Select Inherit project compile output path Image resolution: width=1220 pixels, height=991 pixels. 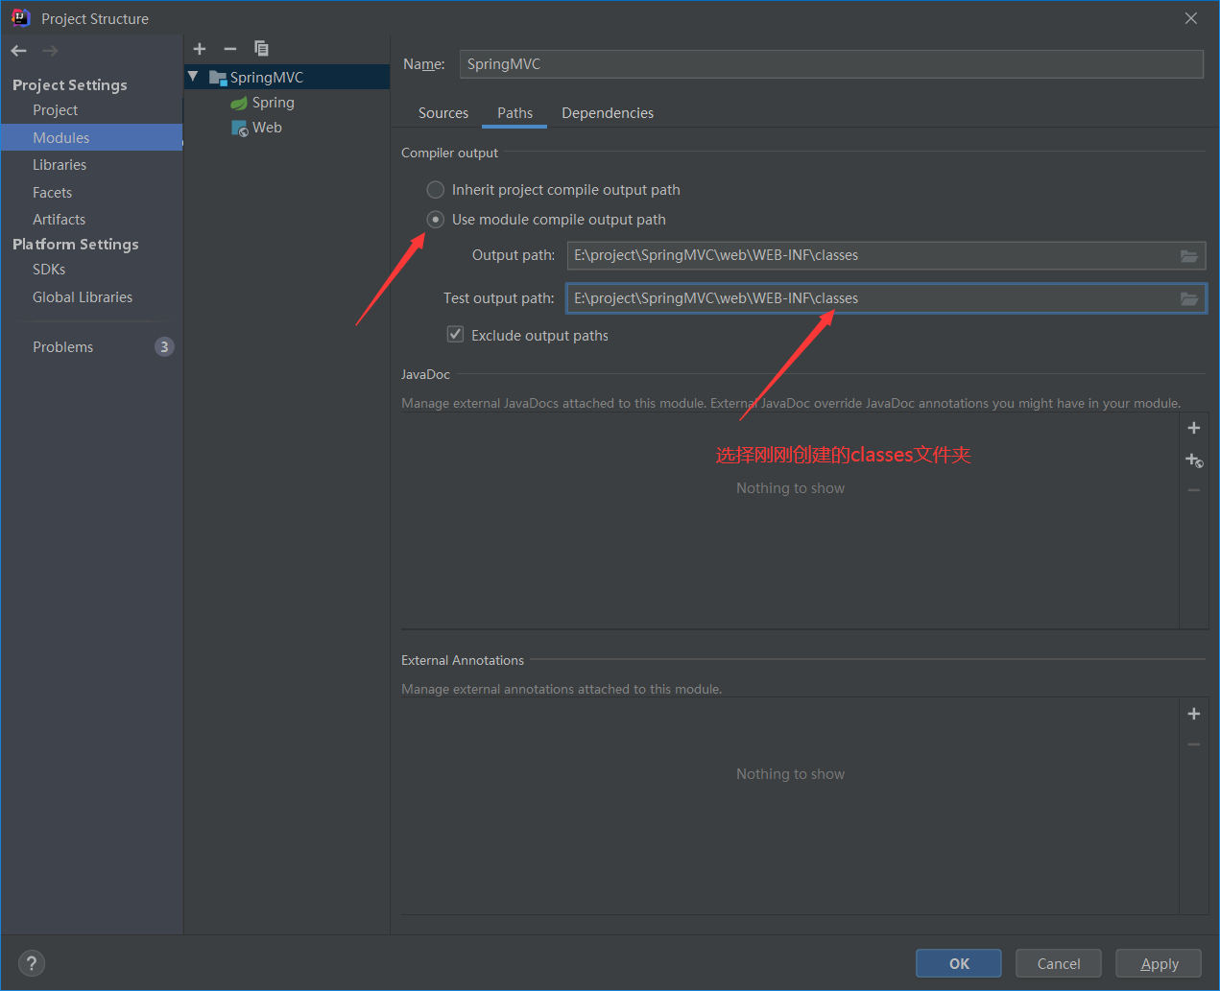point(436,190)
